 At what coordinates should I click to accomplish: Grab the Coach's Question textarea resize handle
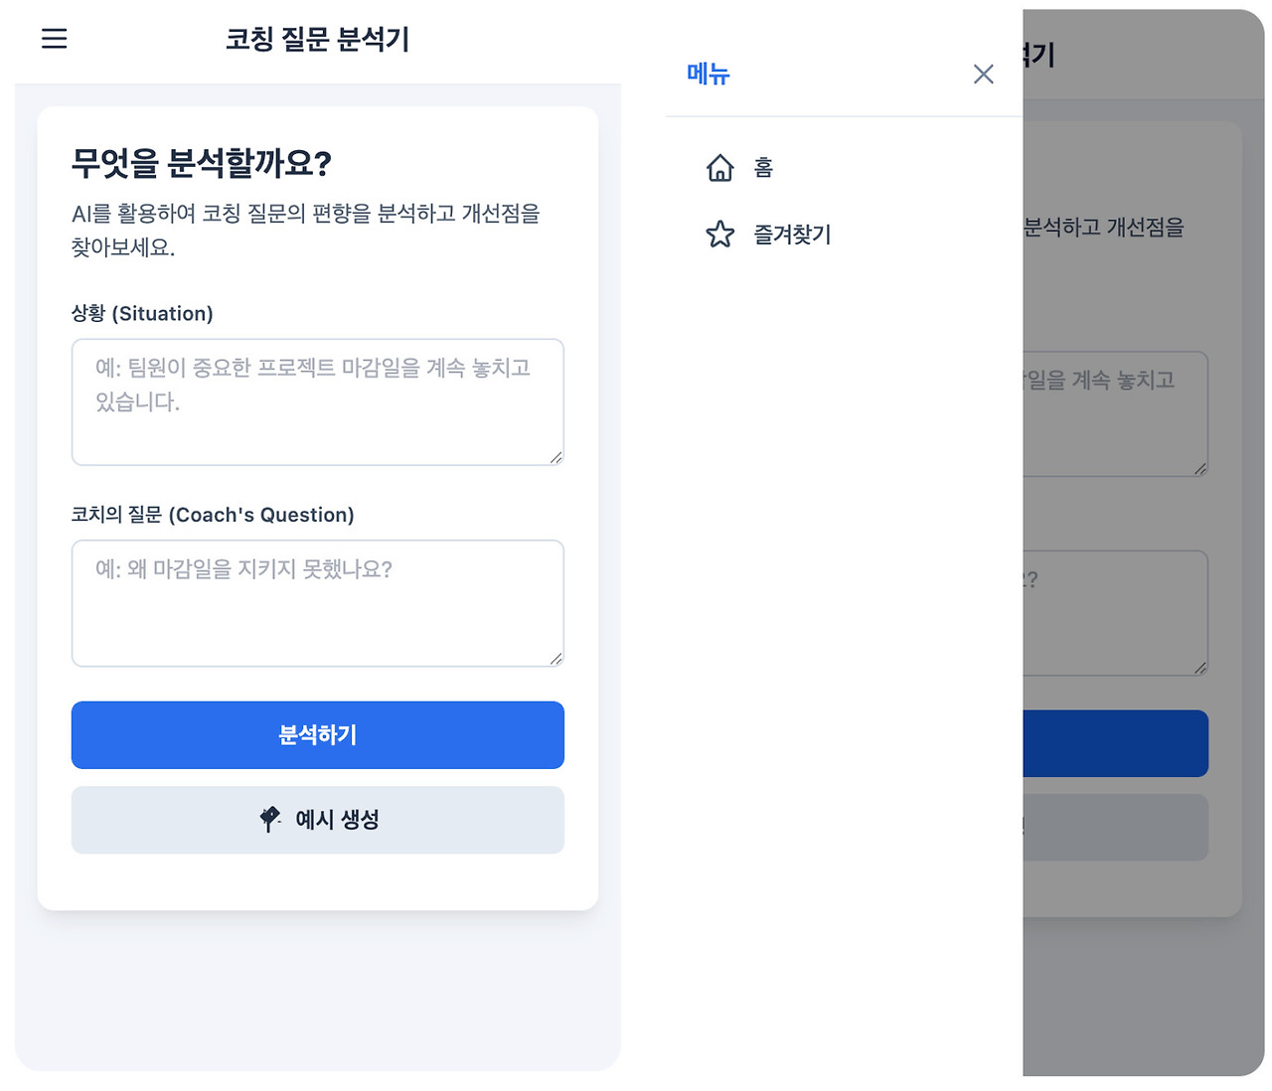click(556, 658)
